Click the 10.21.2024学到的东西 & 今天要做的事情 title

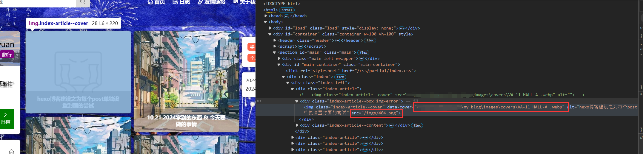click(x=186, y=121)
